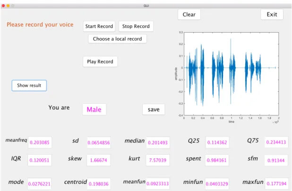Click the kurt value 7.57039

158,160
